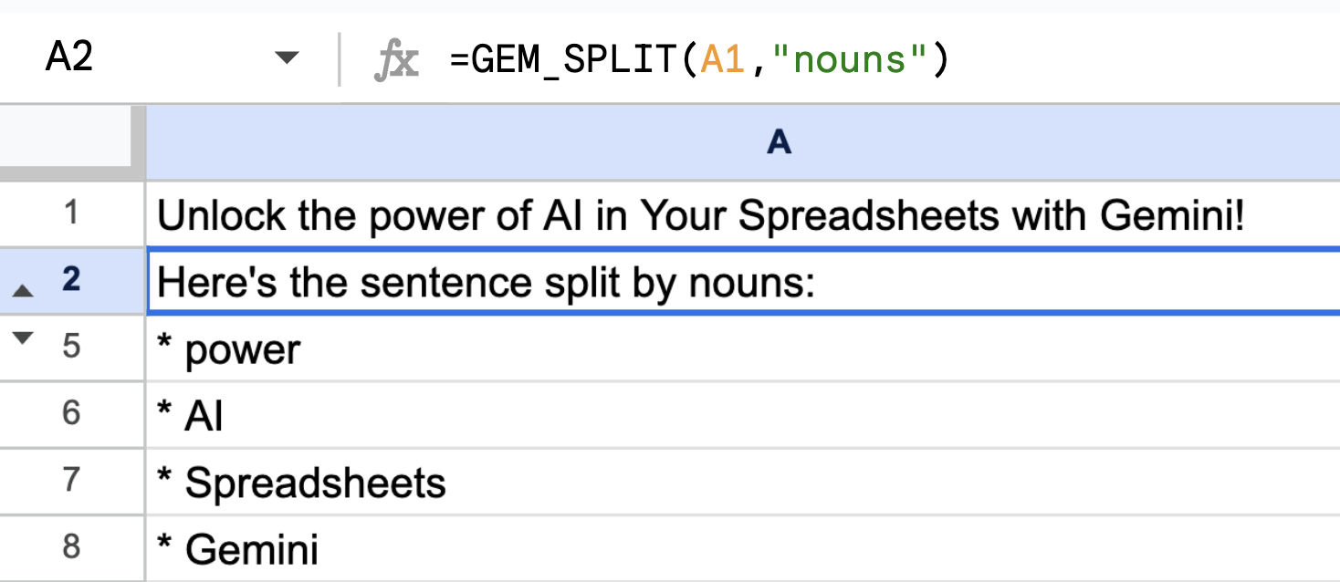The width and height of the screenshot is (1340, 582).
Task: Click the fx function icon
Action: pyautogui.click(x=396, y=61)
